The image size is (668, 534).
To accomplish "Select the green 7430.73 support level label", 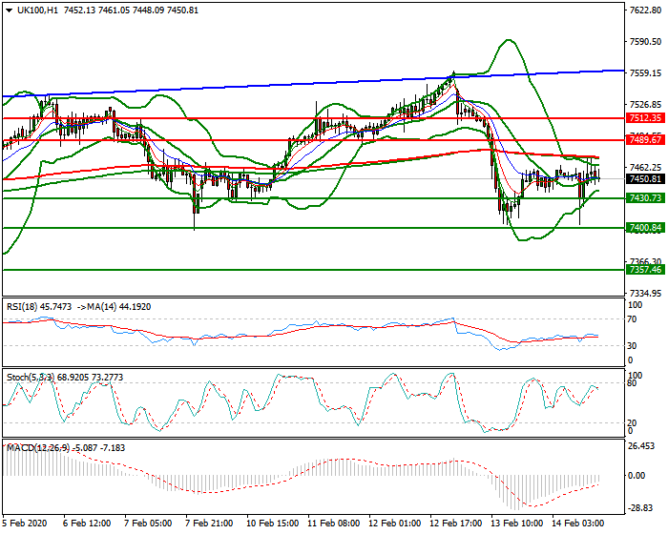I will (x=645, y=198).
